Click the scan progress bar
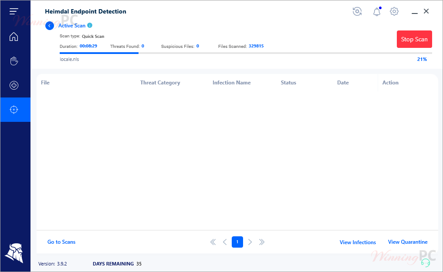Viewport: 443px width, 272px height. click(x=246, y=53)
